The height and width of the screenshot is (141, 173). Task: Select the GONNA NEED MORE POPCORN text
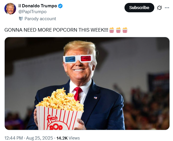[x=56, y=30]
